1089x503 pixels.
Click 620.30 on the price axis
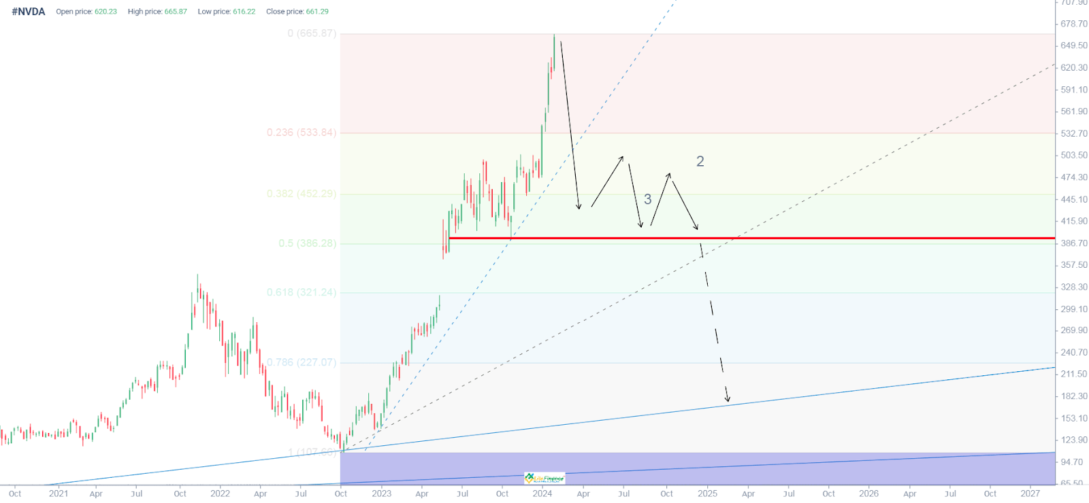point(1074,68)
